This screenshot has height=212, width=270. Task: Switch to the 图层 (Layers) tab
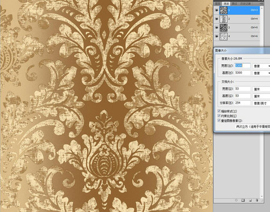pyautogui.click(x=218, y=4)
